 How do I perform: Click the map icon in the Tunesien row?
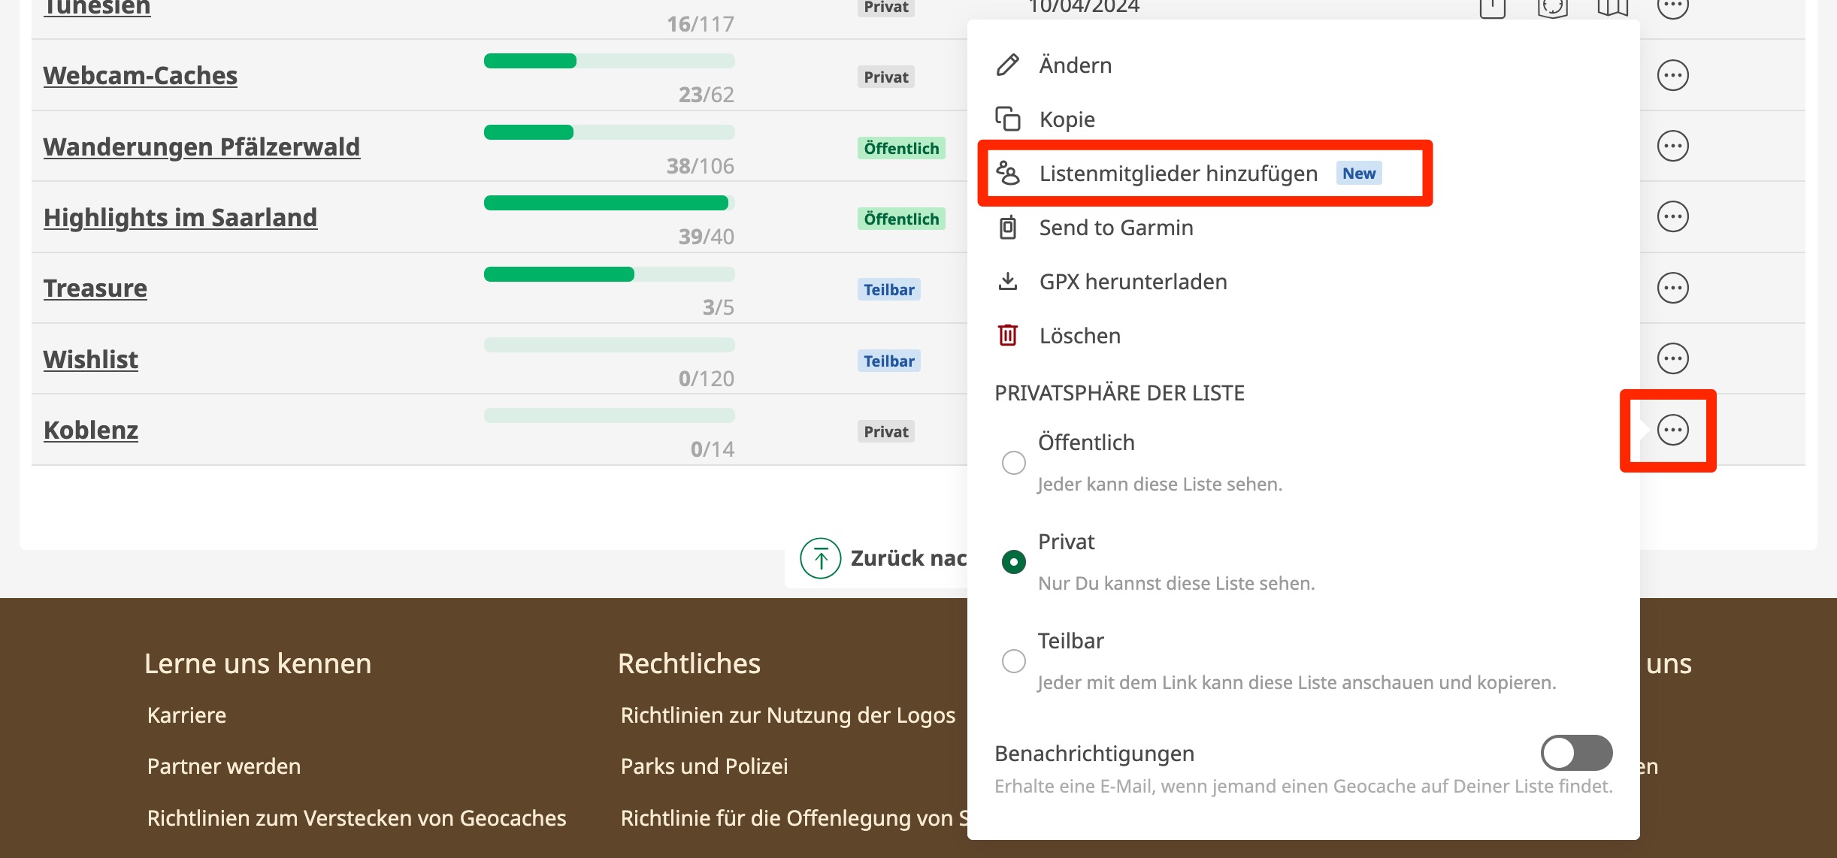click(1612, 8)
